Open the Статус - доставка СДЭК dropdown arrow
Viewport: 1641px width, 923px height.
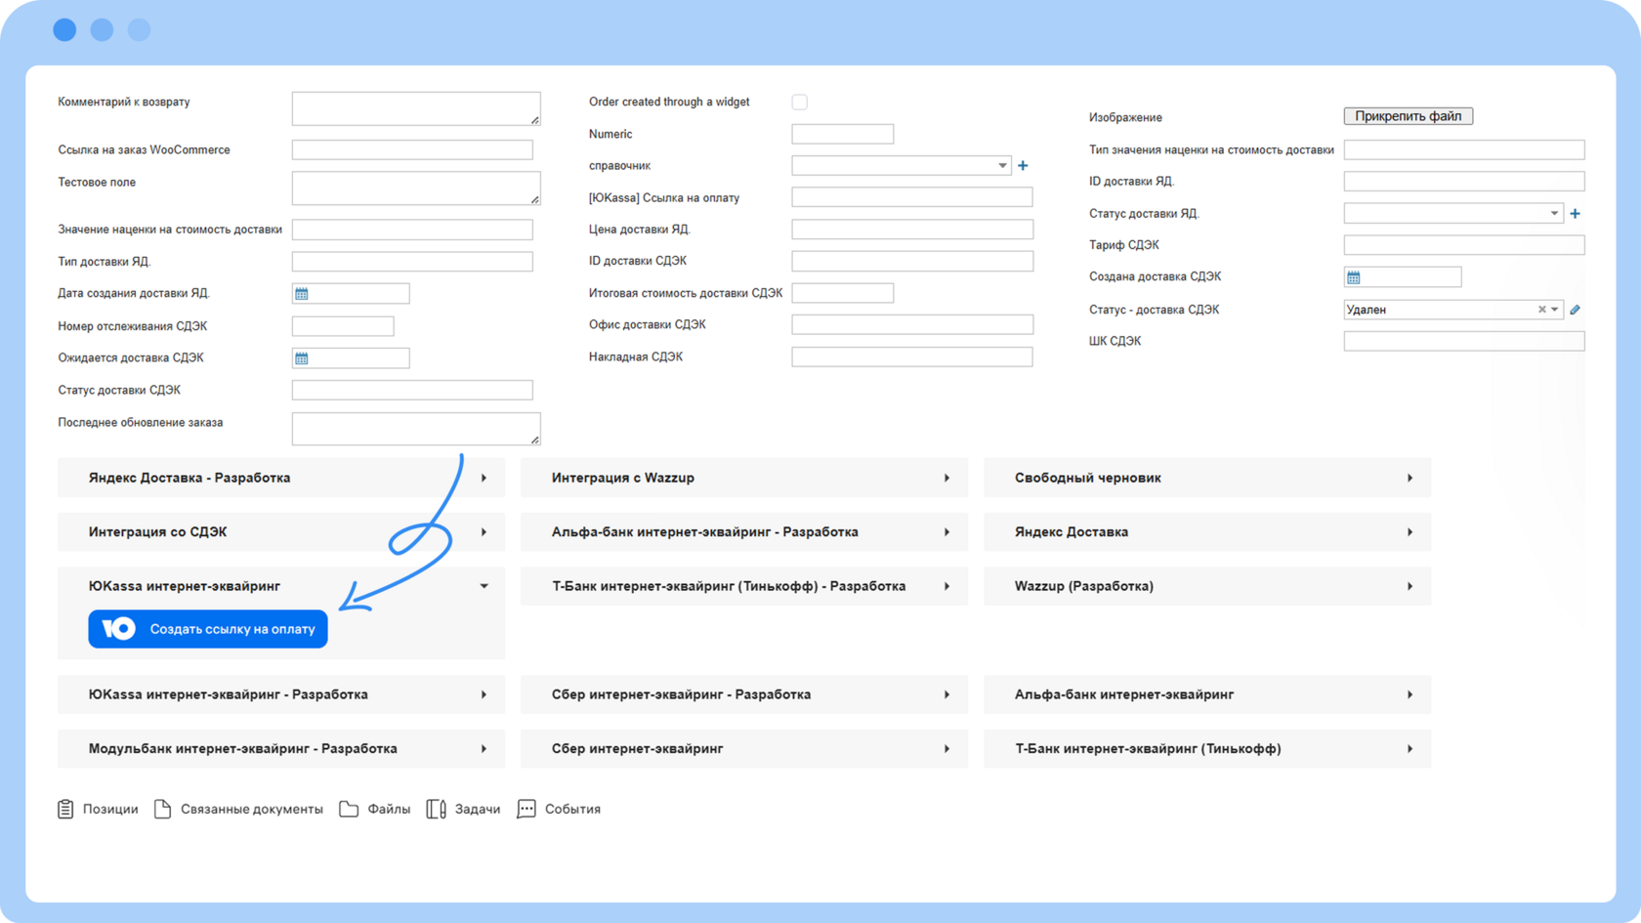[1555, 310]
